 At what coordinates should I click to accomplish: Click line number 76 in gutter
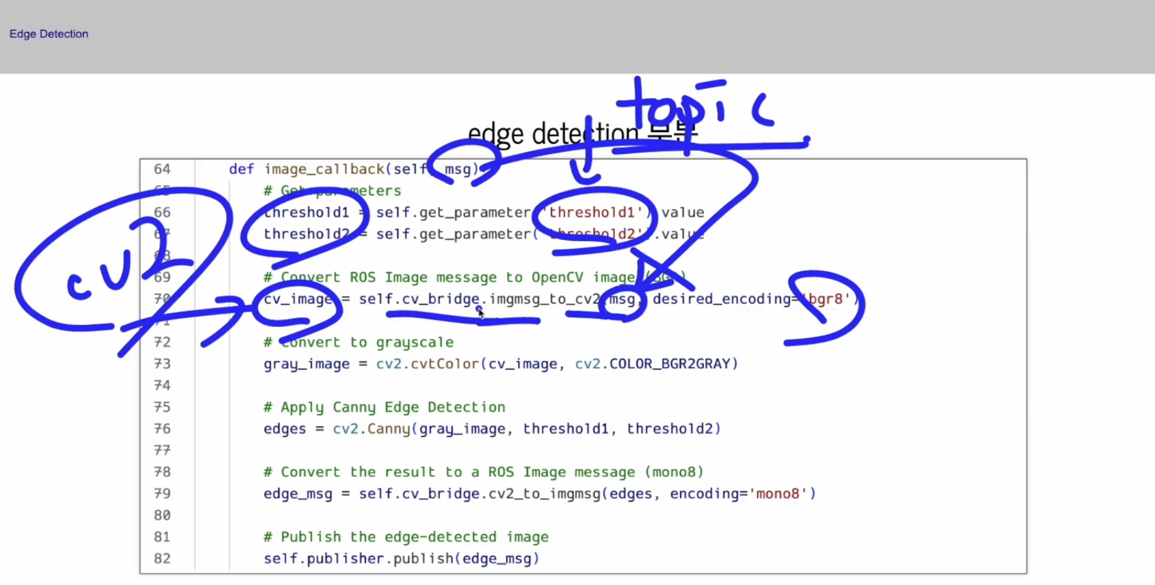click(x=162, y=429)
